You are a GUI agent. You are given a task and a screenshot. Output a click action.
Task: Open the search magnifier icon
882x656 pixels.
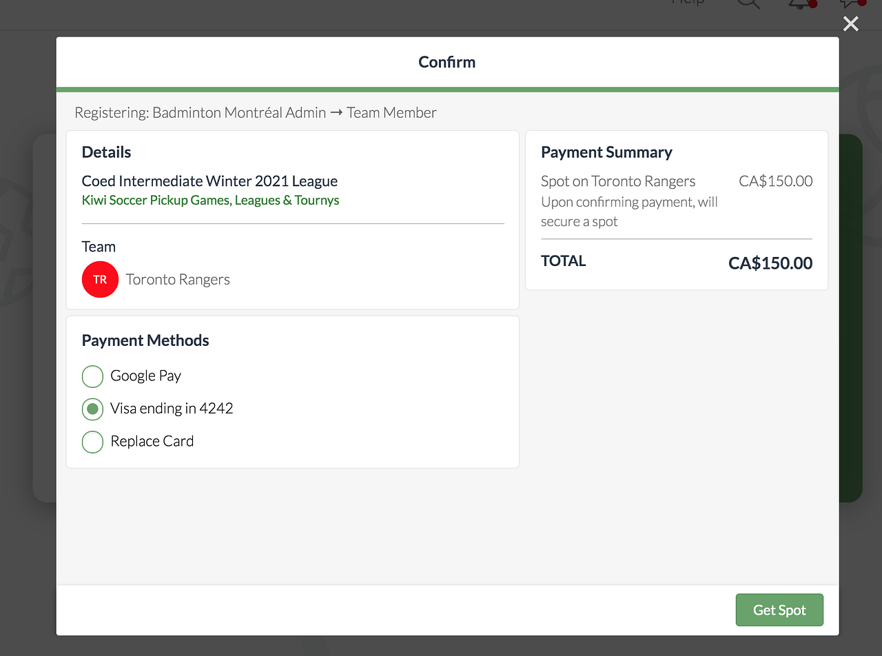pos(748,3)
